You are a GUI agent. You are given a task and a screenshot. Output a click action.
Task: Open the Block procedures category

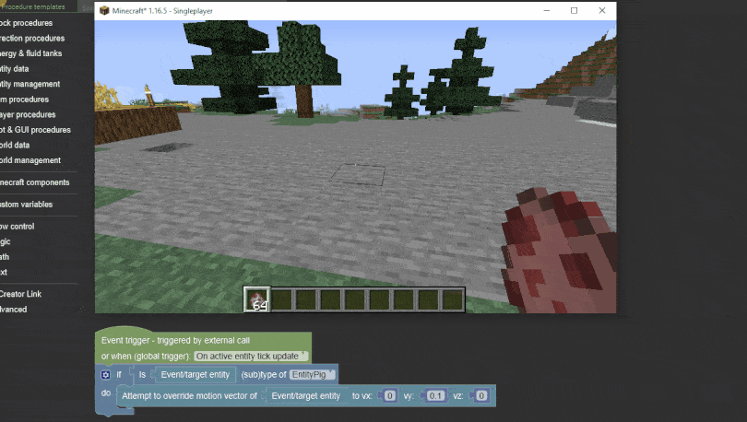click(x=26, y=23)
